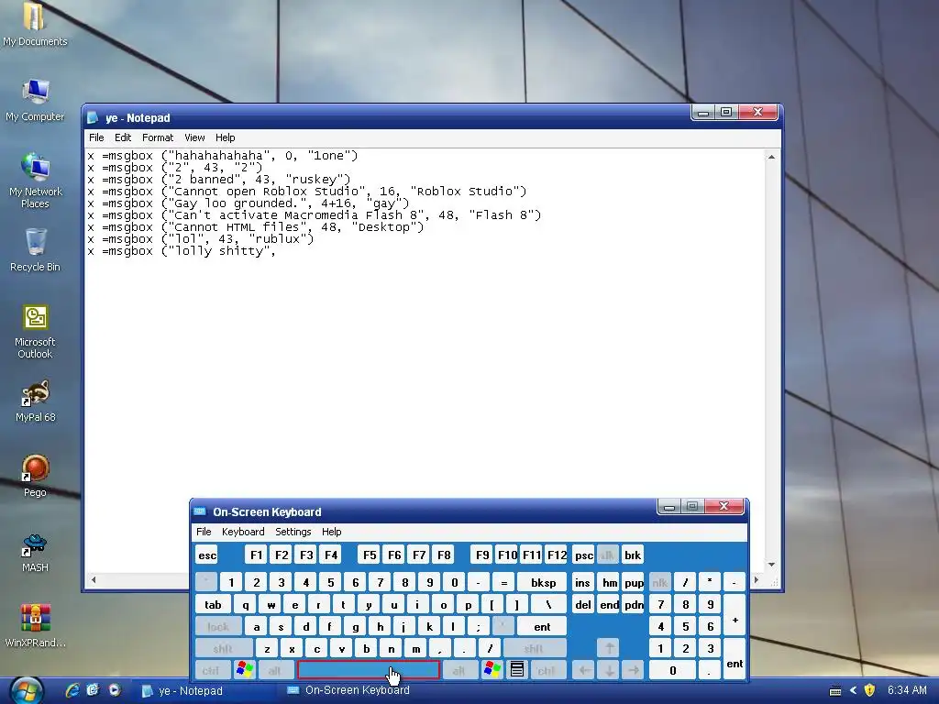Click Notepad horizontal scroll right arrow
Image resolution: width=939 pixels, height=704 pixels.
pyautogui.click(x=757, y=579)
